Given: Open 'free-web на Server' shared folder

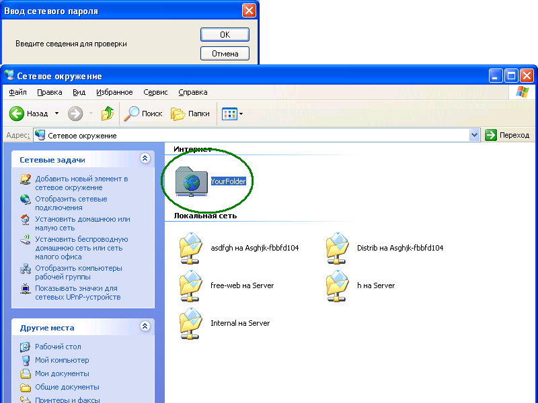Looking at the screenshot, I should tap(191, 285).
